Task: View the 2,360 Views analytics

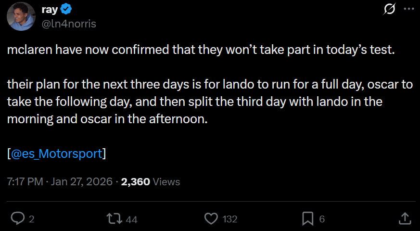Action: click(x=151, y=181)
